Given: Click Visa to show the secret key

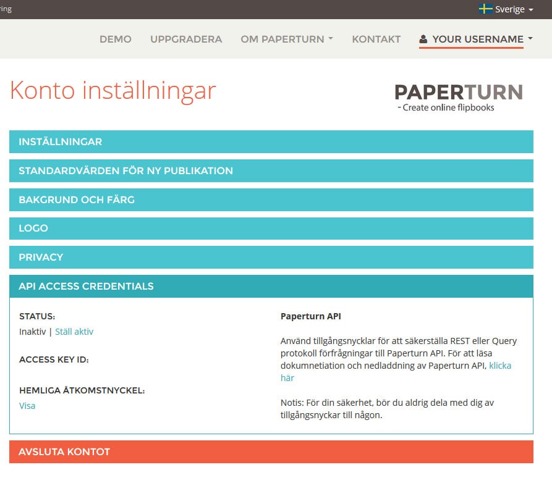Looking at the screenshot, I should 27,406.
